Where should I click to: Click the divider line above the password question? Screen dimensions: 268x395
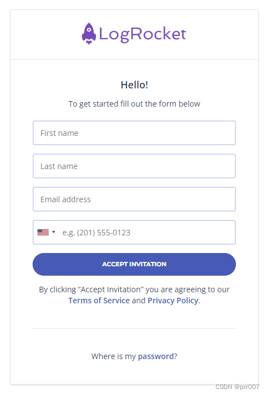pos(134,329)
